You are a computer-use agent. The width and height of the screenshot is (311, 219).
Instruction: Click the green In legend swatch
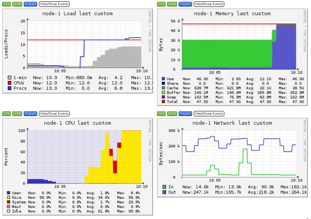pos(164,187)
